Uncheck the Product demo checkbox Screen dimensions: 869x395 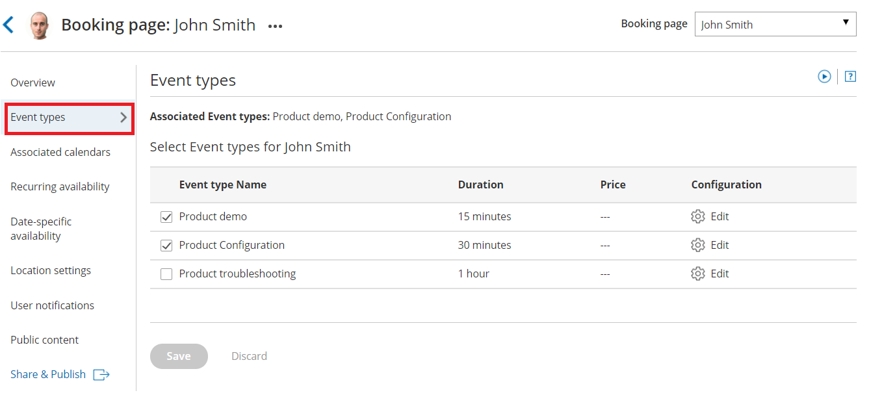point(166,217)
